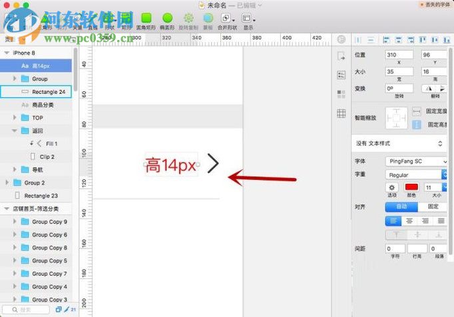Click the X position field showing 310
Viewport: 454px width, 317px height.
coord(399,55)
